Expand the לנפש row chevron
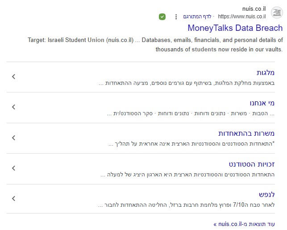287x230 pixels. coord(13,199)
